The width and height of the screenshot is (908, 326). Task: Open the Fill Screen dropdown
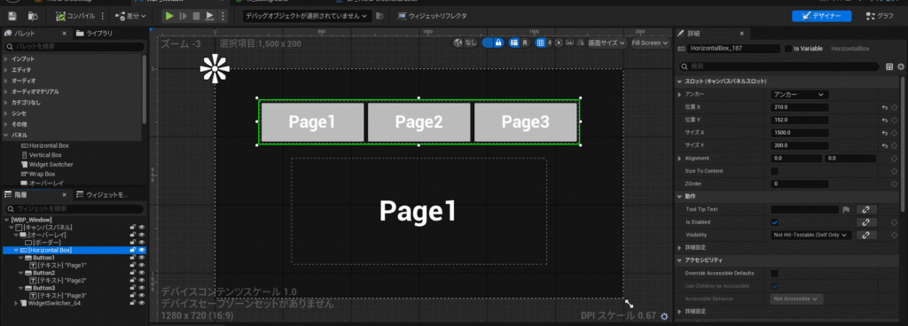650,43
